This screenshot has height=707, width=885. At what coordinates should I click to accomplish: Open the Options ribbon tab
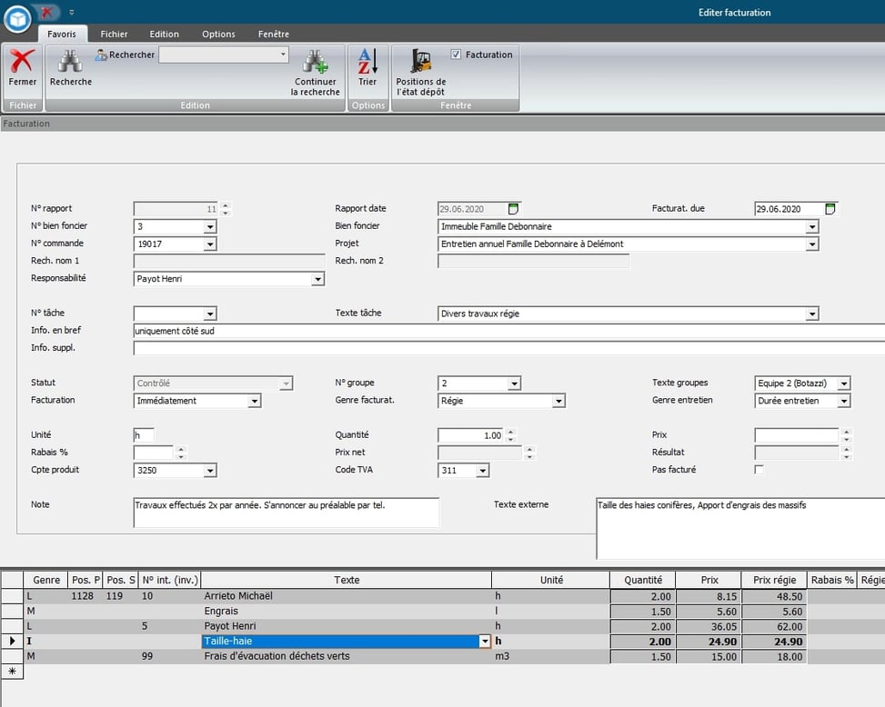click(218, 34)
